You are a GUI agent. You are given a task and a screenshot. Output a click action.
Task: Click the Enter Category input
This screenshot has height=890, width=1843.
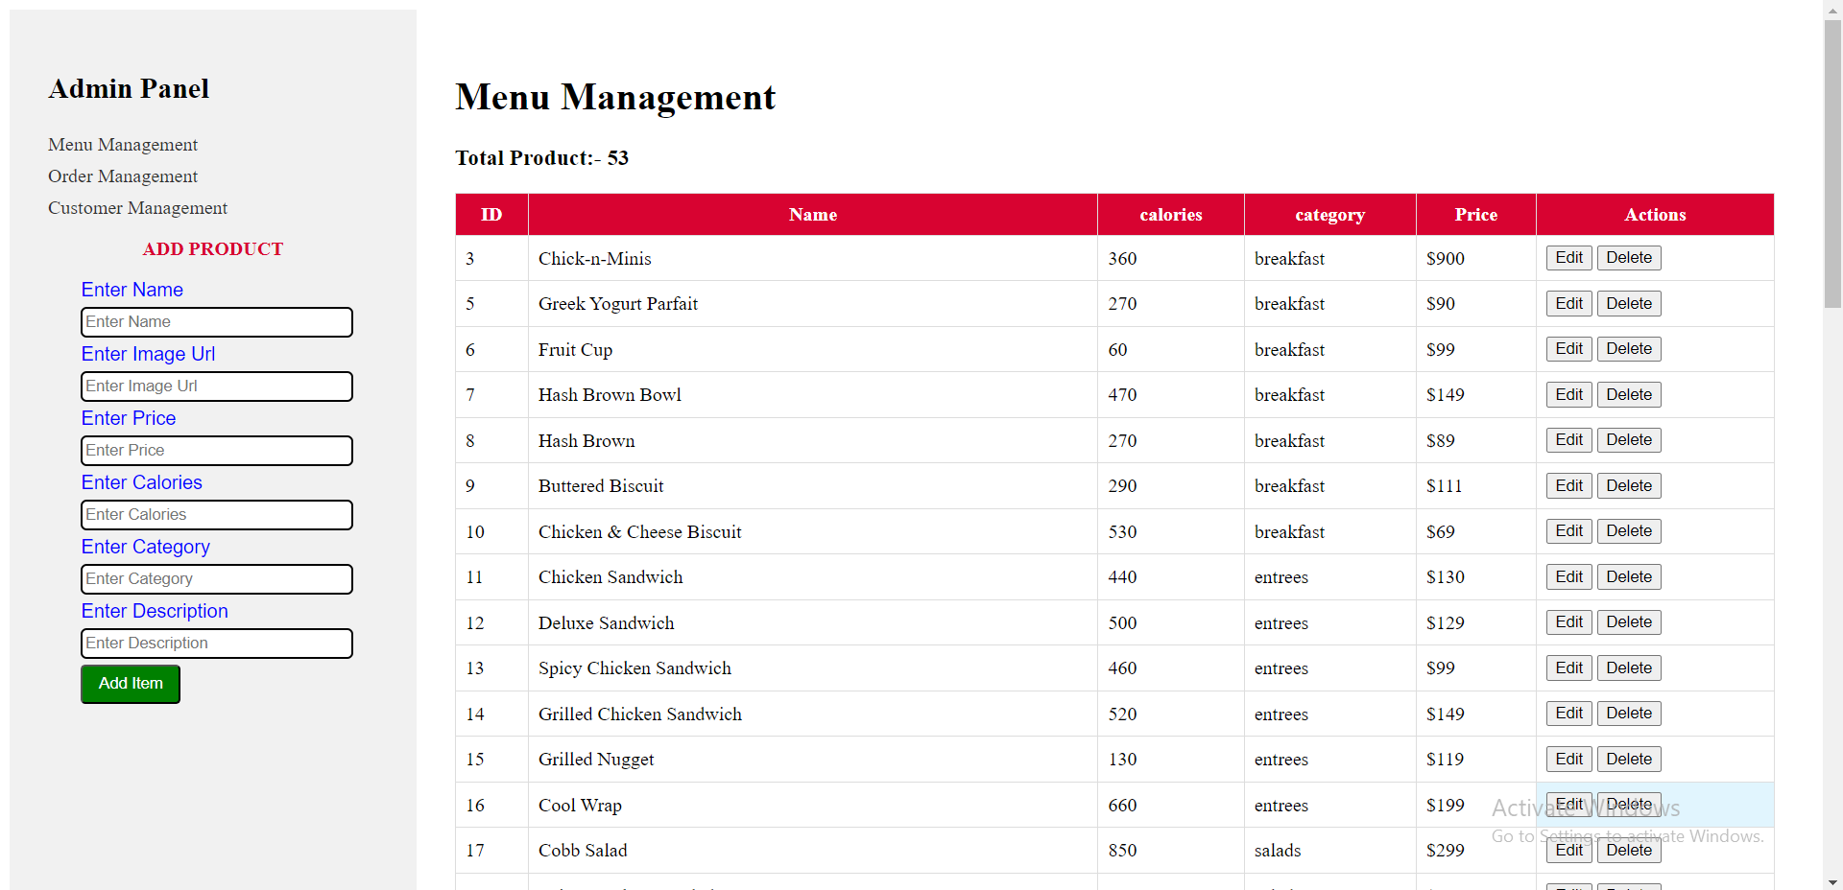pos(217,579)
